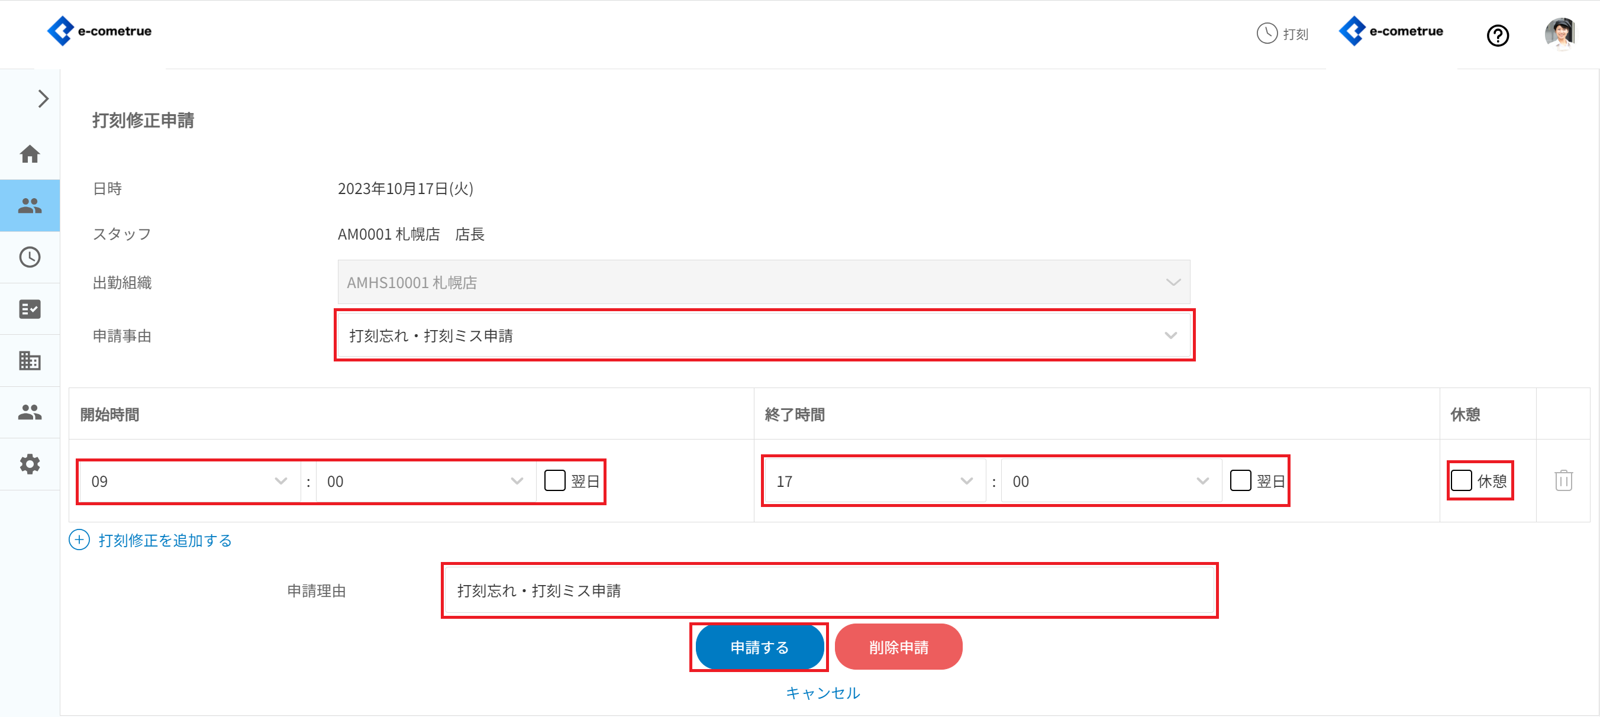
Task: Open the home icon in sidebar
Action: pyautogui.click(x=30, y=154)
